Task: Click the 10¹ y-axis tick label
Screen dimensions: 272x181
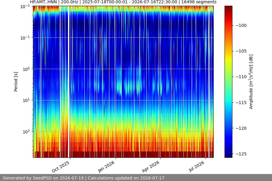Action: (26, 100)
